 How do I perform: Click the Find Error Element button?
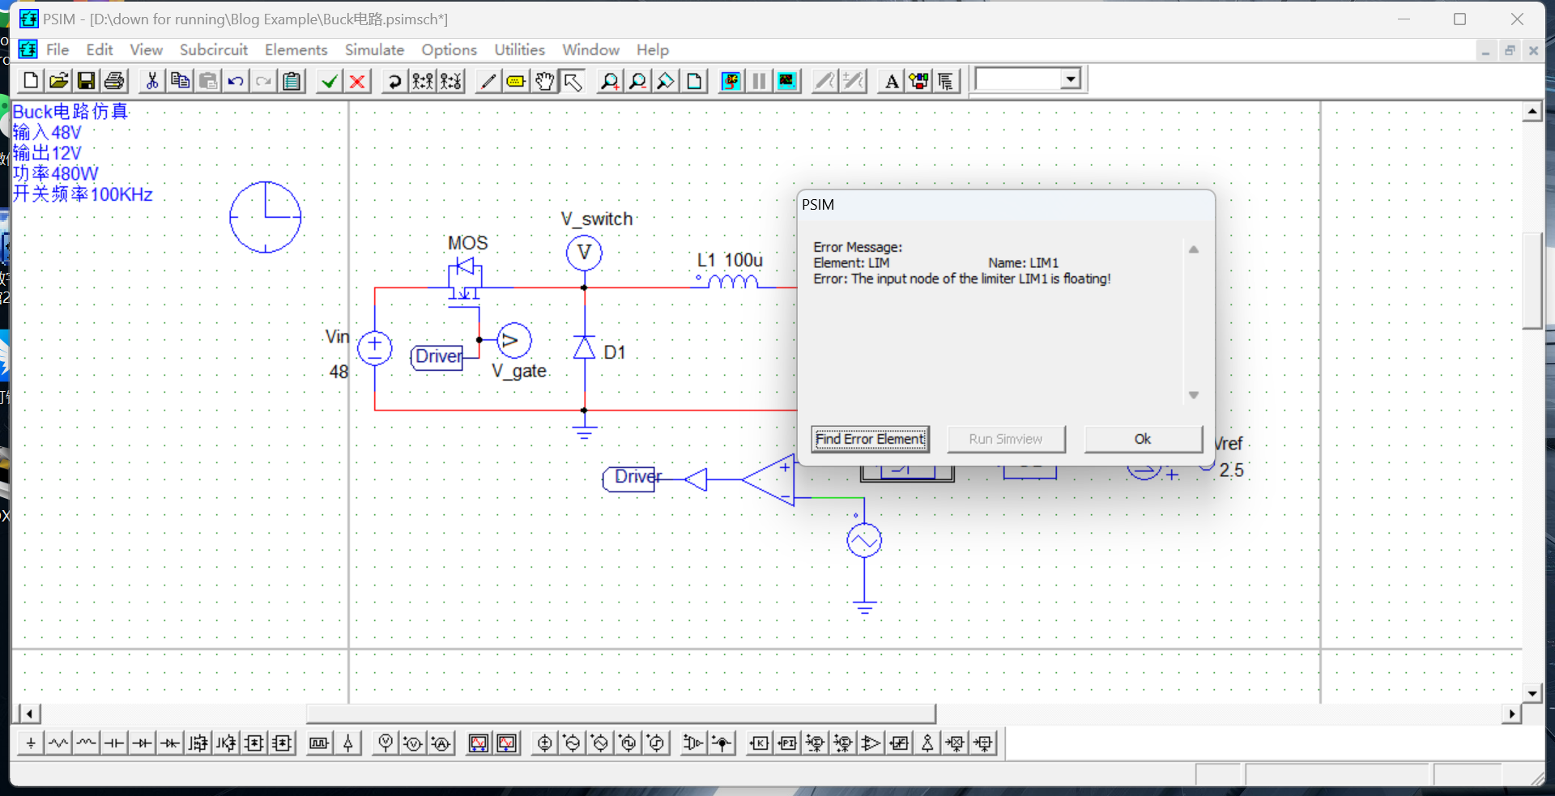[870, 439]
